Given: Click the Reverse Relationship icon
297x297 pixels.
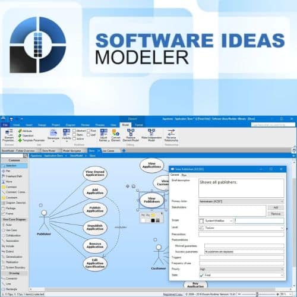Looking at the screenshot, I should pos(171,132).
